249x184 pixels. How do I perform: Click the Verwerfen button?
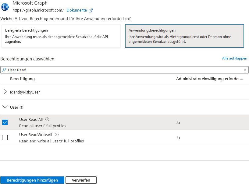click(x=81, y=180)
